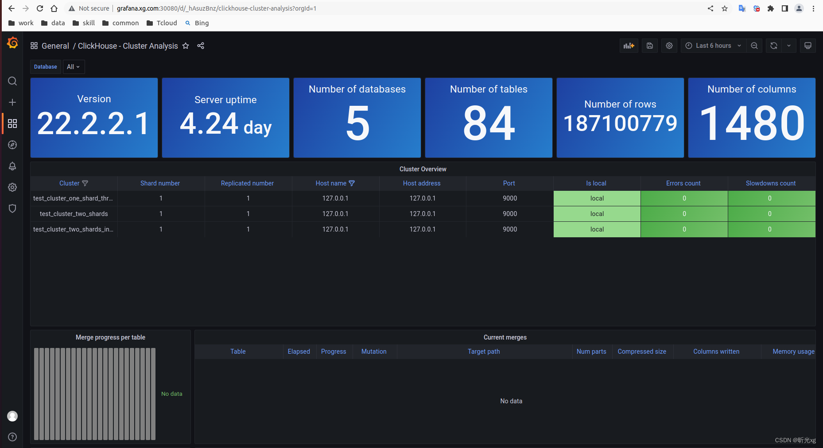Share the dashboard using share icon

pyautogui.click(x=201, y=46)
